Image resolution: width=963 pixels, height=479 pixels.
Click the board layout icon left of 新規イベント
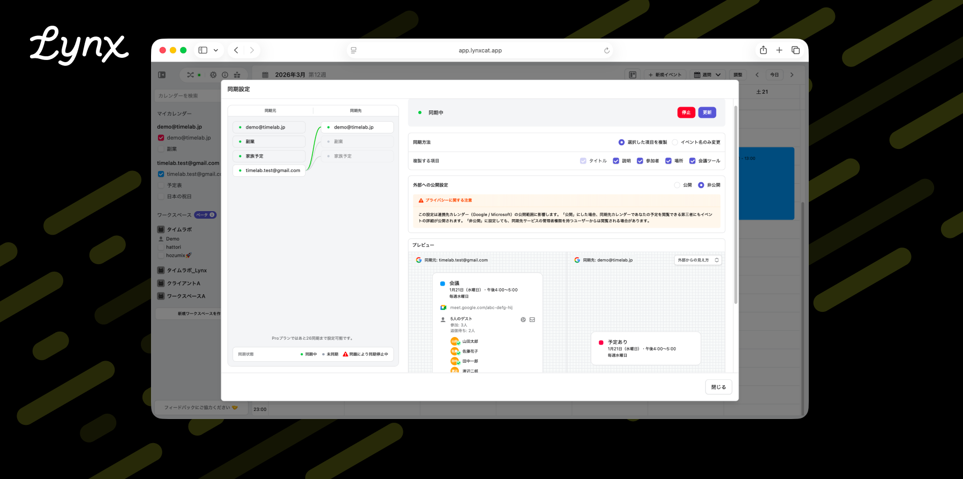633,75
